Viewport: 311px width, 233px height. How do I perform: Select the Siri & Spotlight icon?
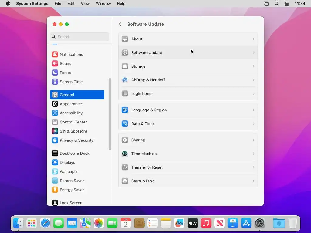tap(55, 131)
